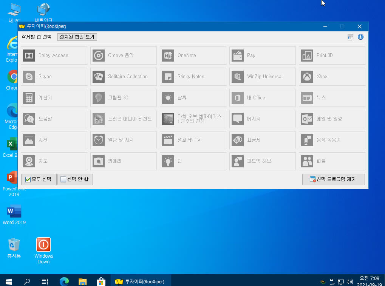
Task: Tick the 선택 안 함 checkbox
Action: pos(63,179)
